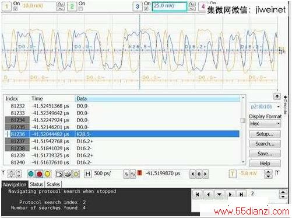Click the Search... button
Image resolution: width=292 pixels, height=218 pixels.
click(265, 144)
